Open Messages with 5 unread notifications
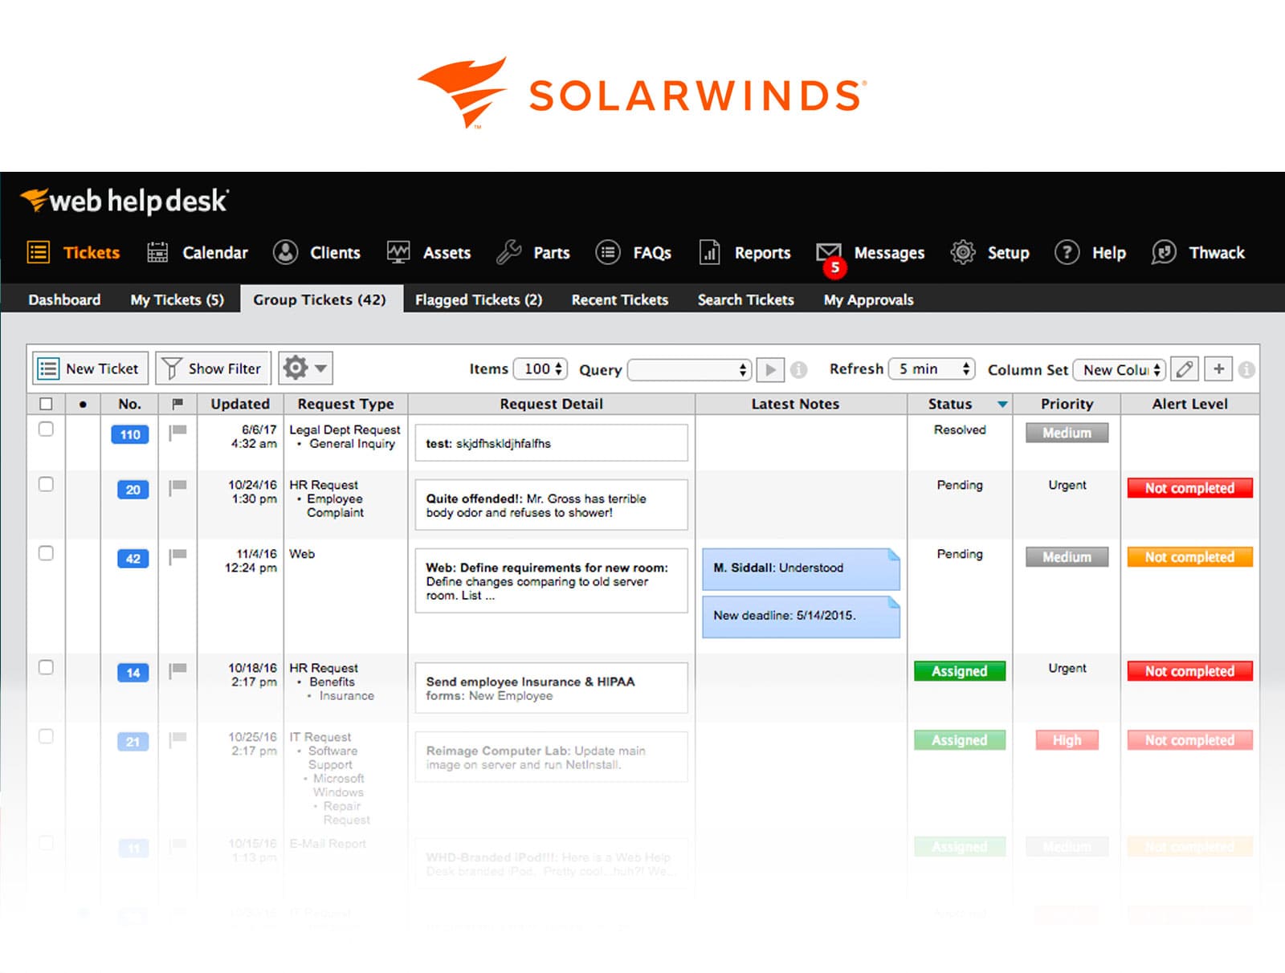 pyautogui.click(x=827, y=252)
